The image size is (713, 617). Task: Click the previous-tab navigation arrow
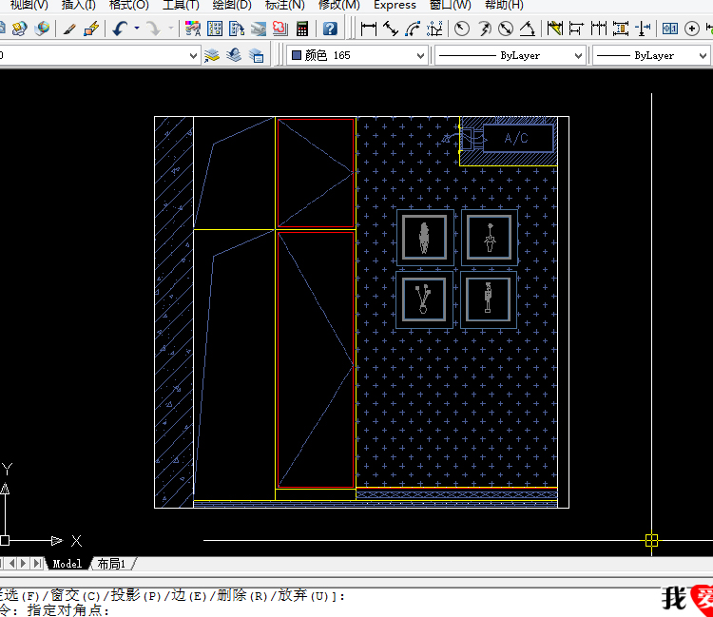pos(11,564)
